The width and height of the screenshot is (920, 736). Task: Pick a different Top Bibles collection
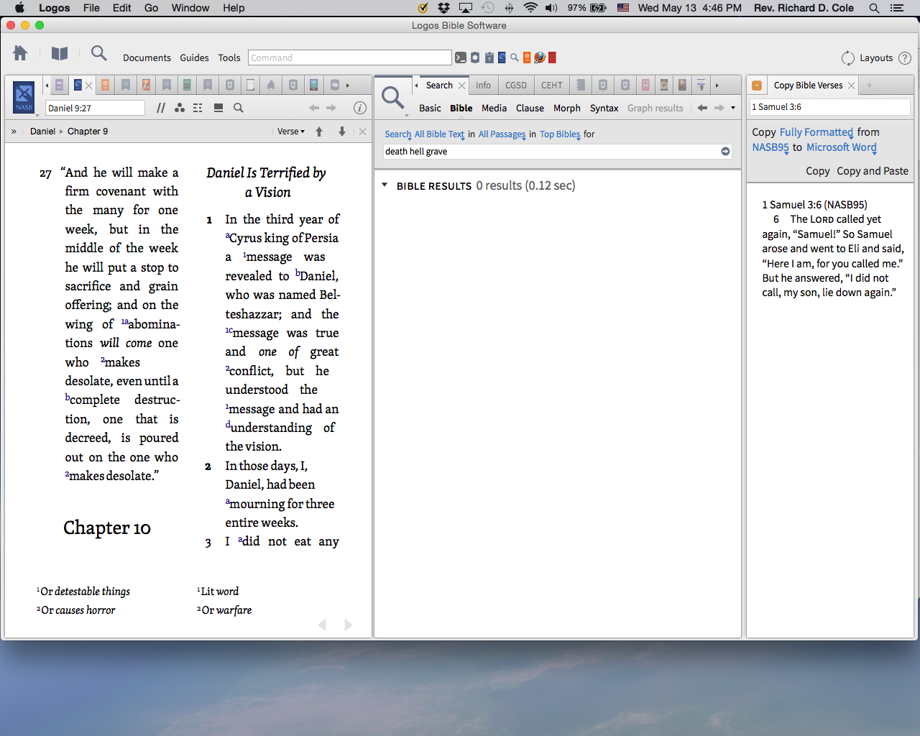561,134
